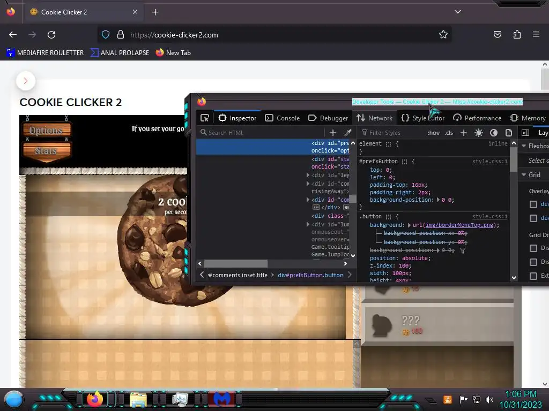Toggle dark color scheme simulation (moon icon)
Image resolution: width=549 pixels, height=411 pixels.
tap(494, 133)
